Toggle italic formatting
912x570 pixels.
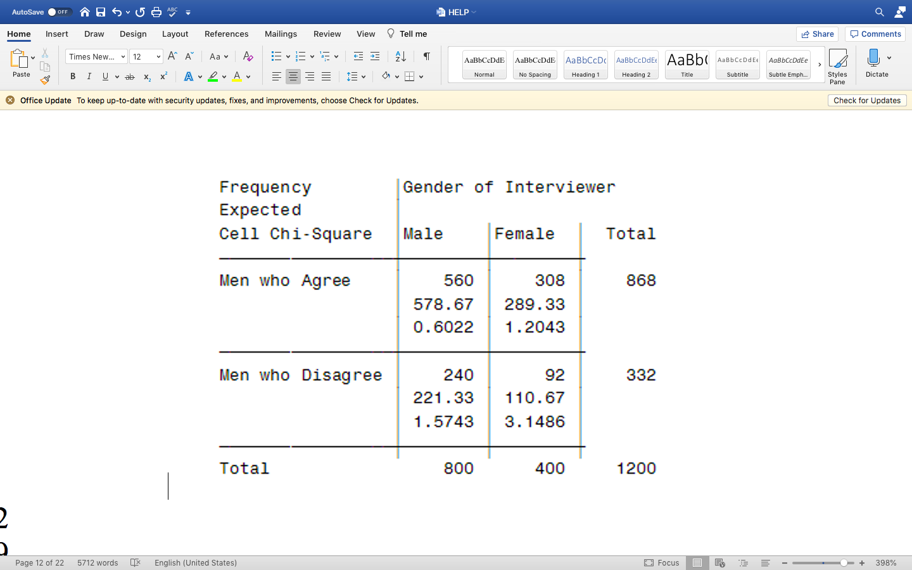(89, 77)
